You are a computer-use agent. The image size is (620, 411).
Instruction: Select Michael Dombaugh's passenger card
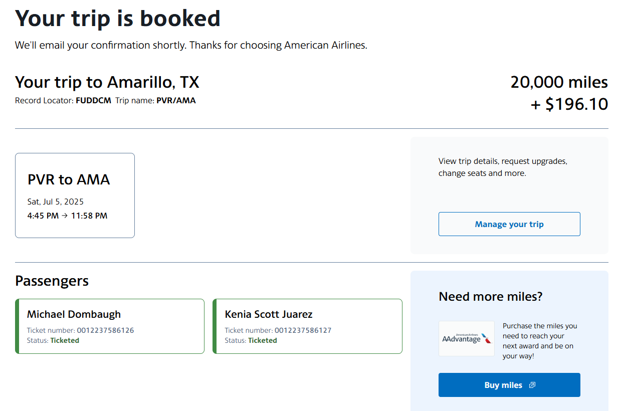110,326
